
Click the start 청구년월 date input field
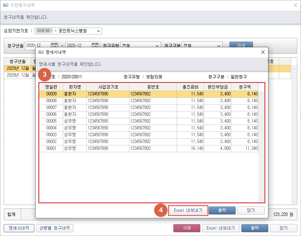[x=37, y=46]
